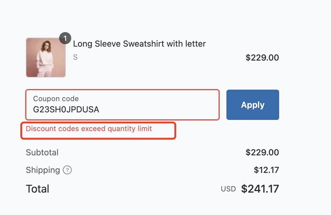Click the Subtotal label

[x=42, y=152]
